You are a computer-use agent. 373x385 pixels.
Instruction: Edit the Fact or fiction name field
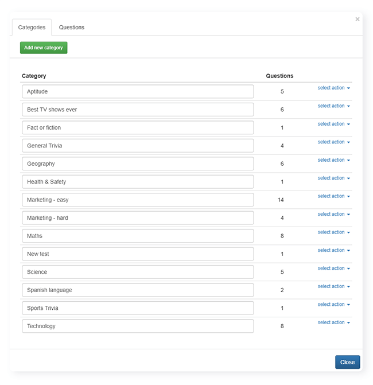click(138, 128)
